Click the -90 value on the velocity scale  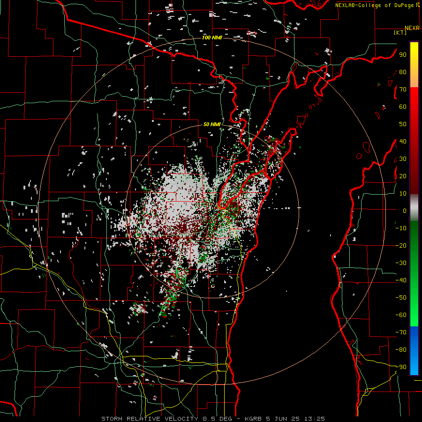click(x=401, y=367)
